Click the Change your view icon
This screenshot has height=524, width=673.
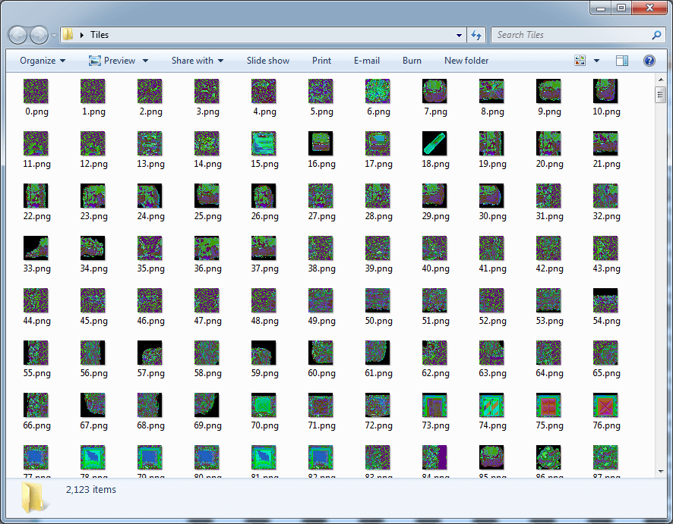pyautogui.click(x=581, y=61)
